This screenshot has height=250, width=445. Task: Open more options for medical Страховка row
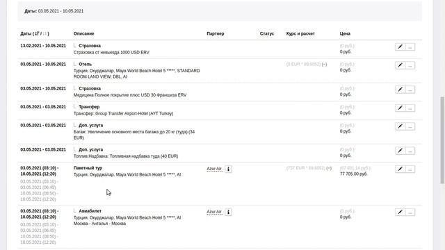pos(410,90)
